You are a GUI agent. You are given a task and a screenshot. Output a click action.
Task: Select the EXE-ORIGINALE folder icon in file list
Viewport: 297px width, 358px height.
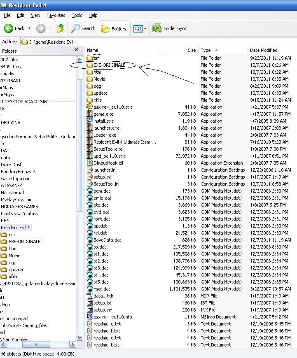[x=90, y=65]
